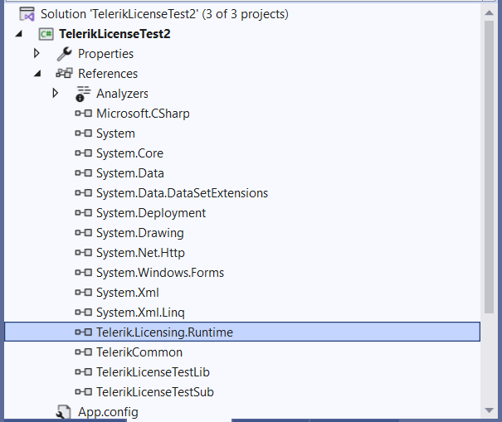Select the System.Data.DataSetExtensions reference
502x422 pixels.
(182, 193)
